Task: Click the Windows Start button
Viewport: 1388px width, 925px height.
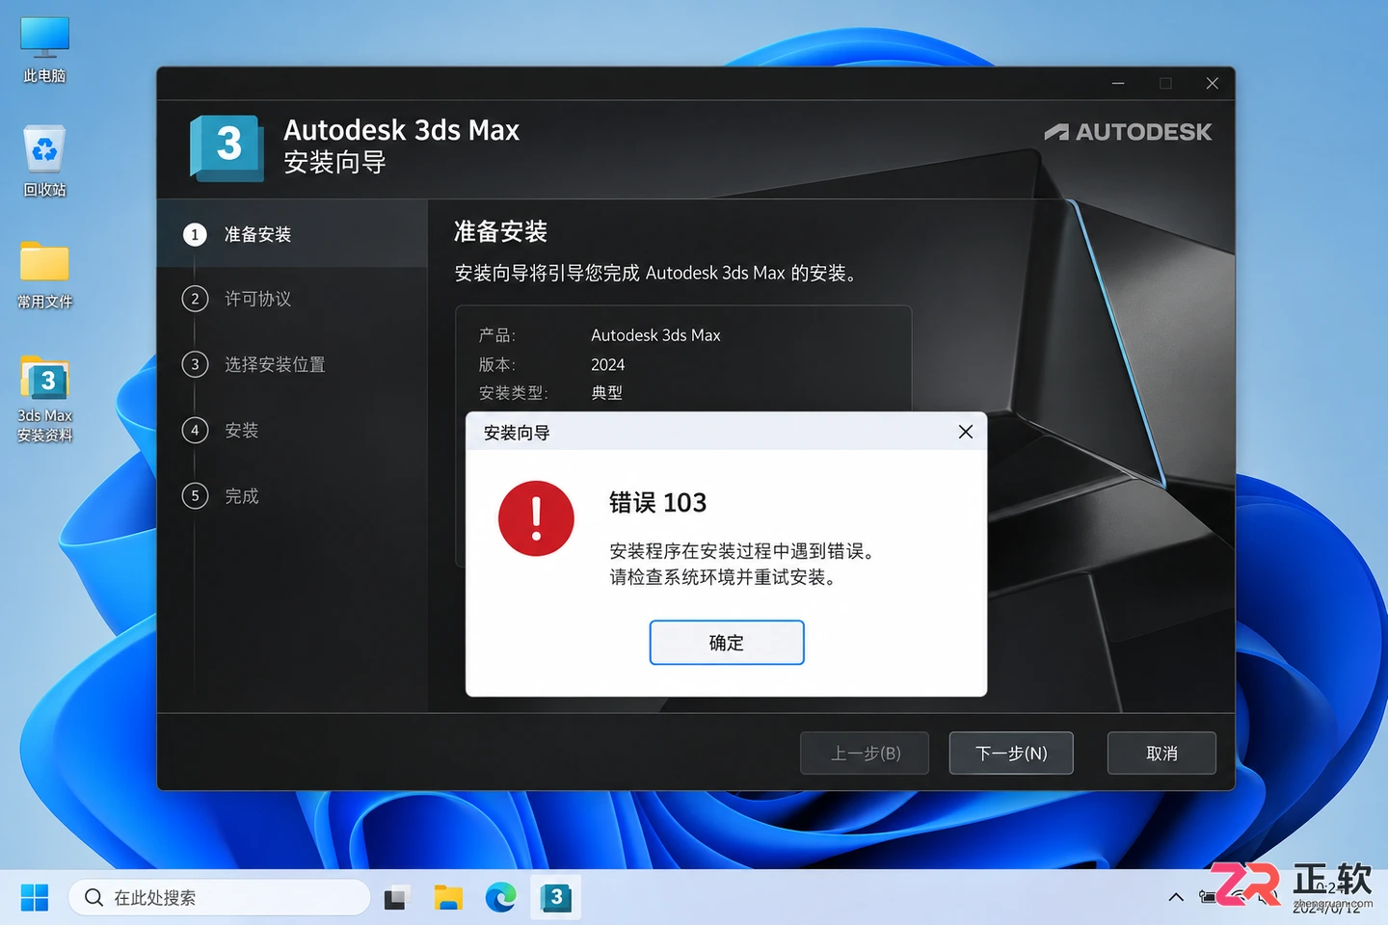Action: [x=35, y=898]
